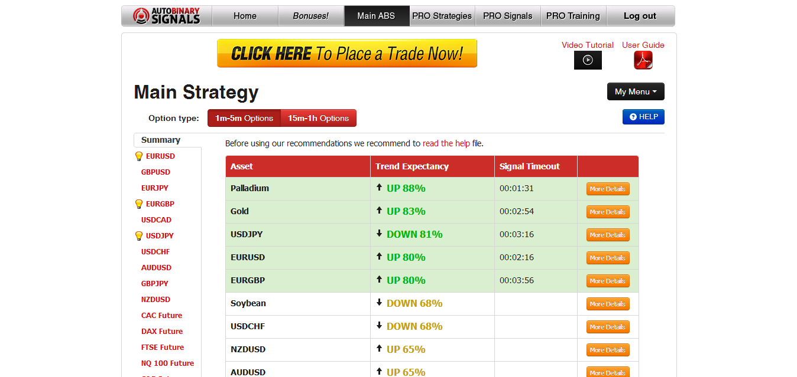Select the Main ABS menu item
This screenshot has width=797, height=377.
(376, 16)
